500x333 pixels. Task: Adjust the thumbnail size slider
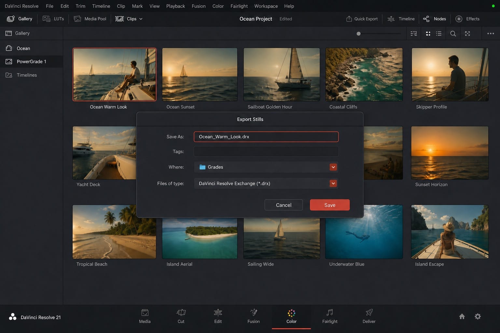tap(358, 33)
